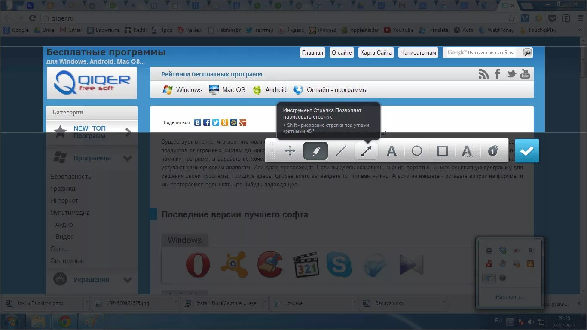Viewport: 587px width, 330px height.
Task: Select the numbered marker tool
Action: click(x=493, y=151)
